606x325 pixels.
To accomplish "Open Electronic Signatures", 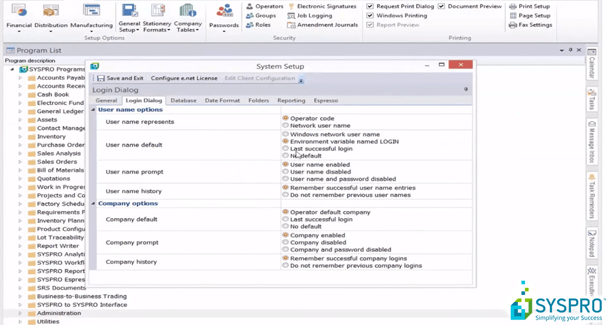I will tap(323, 6).
